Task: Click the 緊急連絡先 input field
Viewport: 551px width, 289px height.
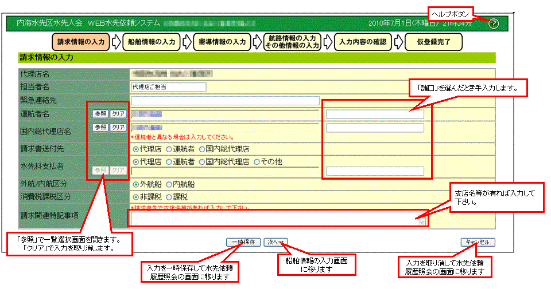Action: 224,101
